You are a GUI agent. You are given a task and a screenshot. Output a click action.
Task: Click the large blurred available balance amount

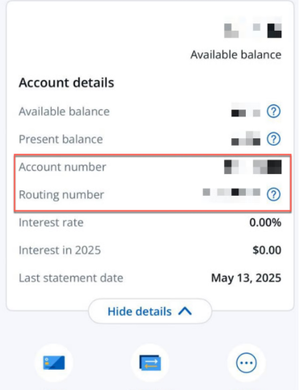click(x=253, y=28)
